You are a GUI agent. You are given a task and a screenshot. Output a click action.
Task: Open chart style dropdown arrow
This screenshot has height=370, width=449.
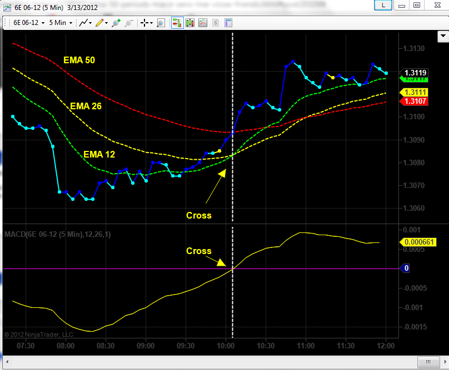[91, 23]
